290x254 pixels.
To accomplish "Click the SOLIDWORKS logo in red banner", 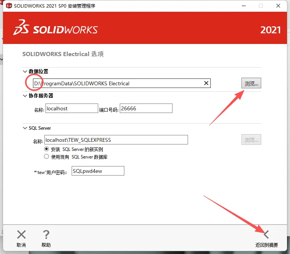I will [x=55, y=27].
